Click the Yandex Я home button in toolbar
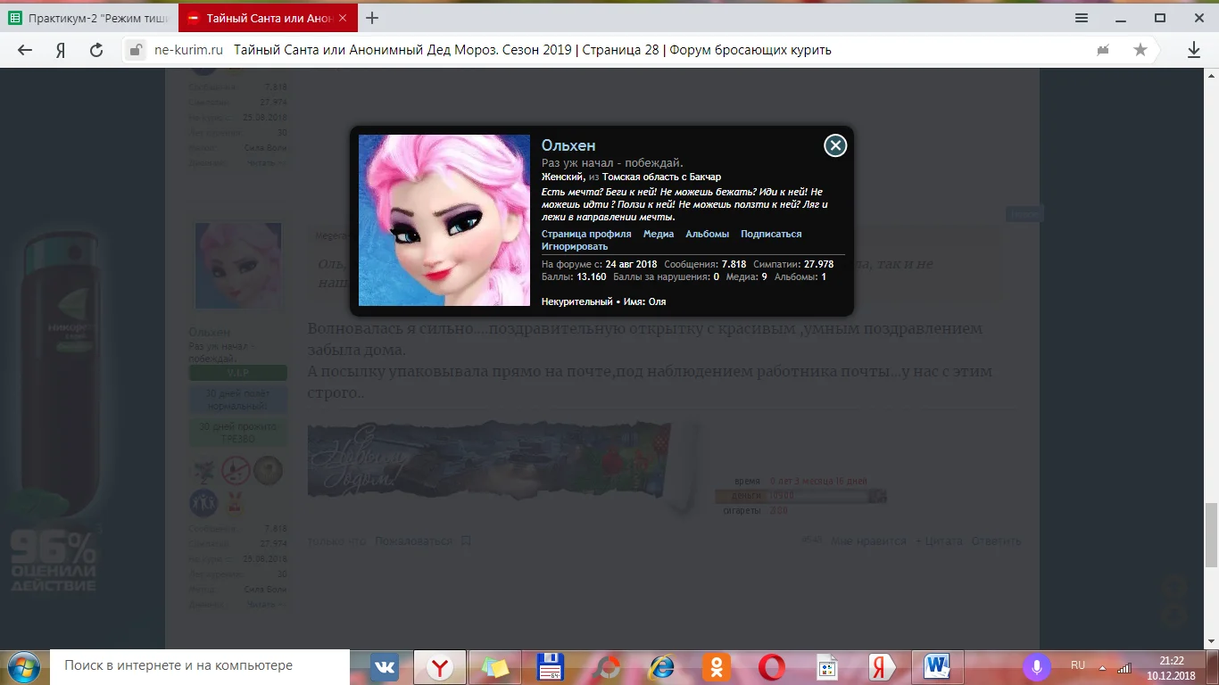This screenshot has width=1219, height=685. tap(61, 50)
